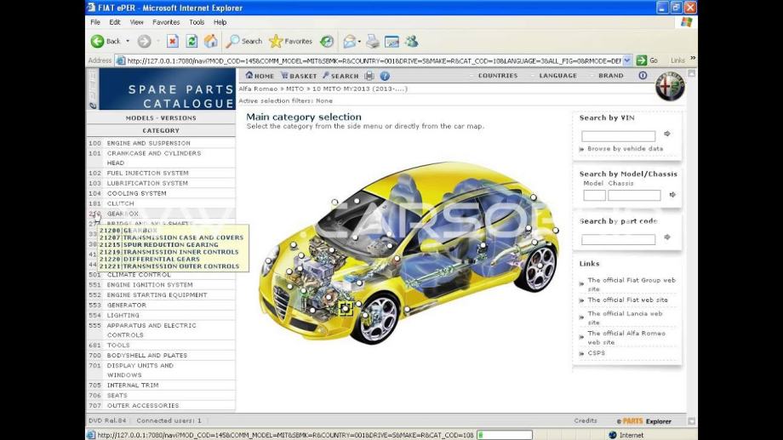This screenshot has width=783, height=440.
Task: Select the Cooling System category
Action: click(x=136, y=193)
